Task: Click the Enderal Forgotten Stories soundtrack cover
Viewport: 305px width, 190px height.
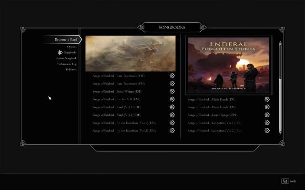Action: 229,66
